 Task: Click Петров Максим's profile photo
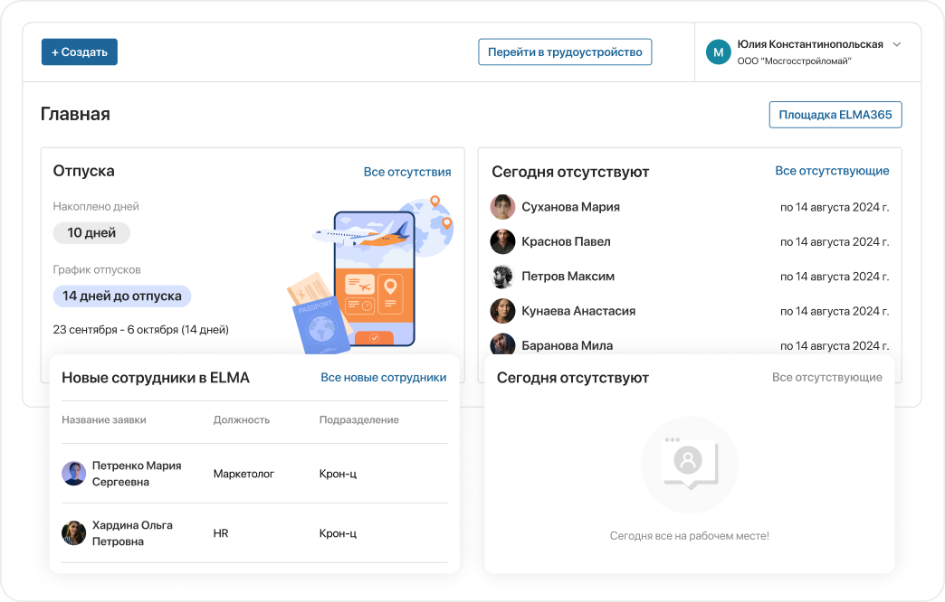(502, 277)
